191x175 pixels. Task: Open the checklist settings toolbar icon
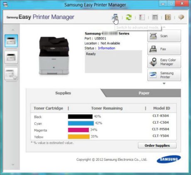142,17
